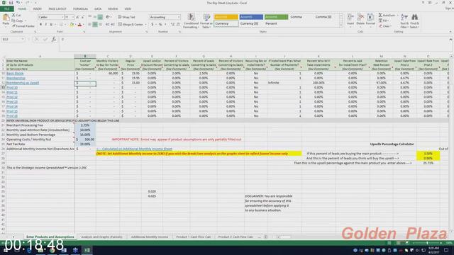The image size is (454, 255).
Task: Toggle Wrap Text
Action: pyautogui.click(x=127, y=17)
